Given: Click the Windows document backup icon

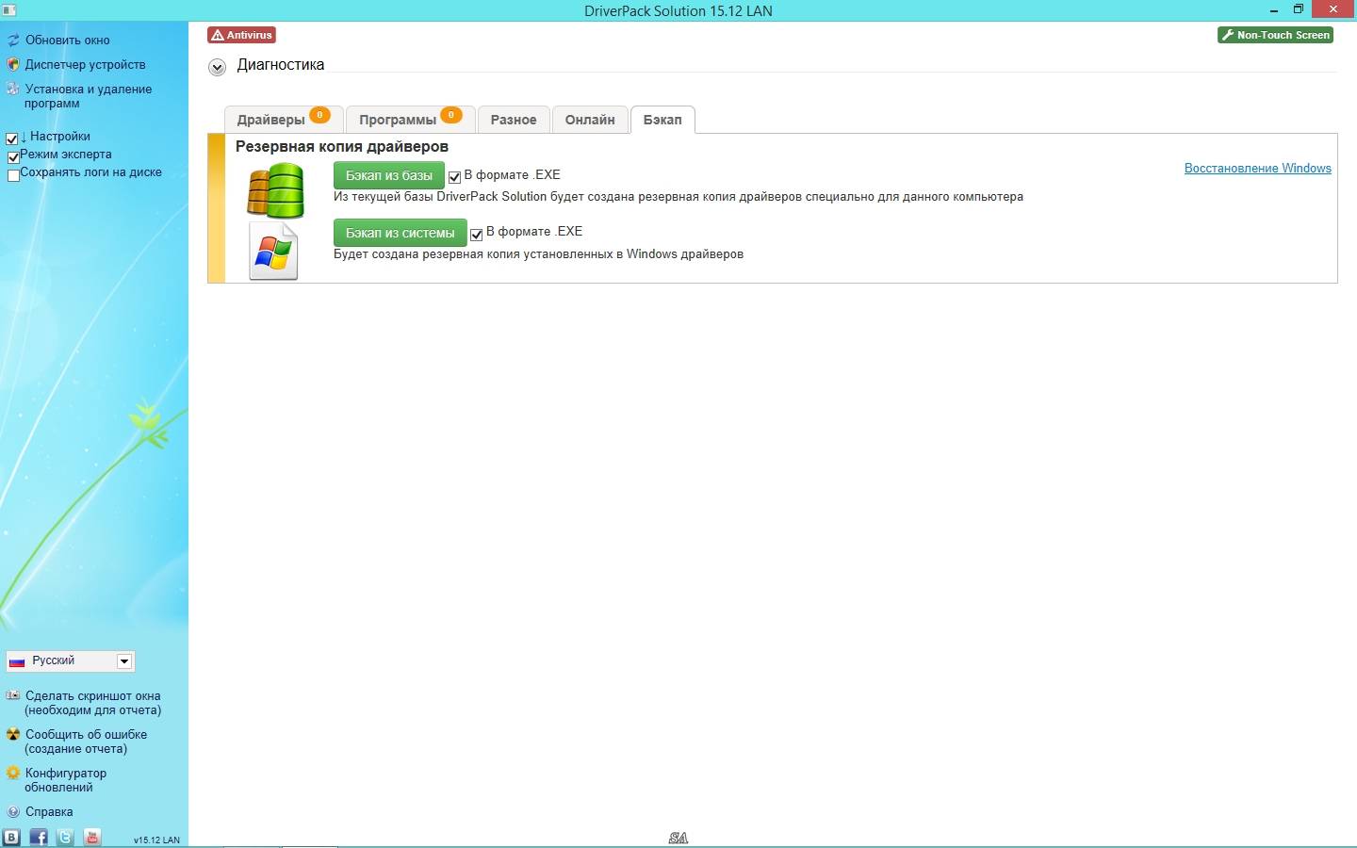Looking at the screenshot, I should (273, 251).
